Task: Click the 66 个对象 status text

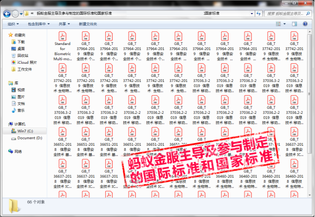Action: 36,202
